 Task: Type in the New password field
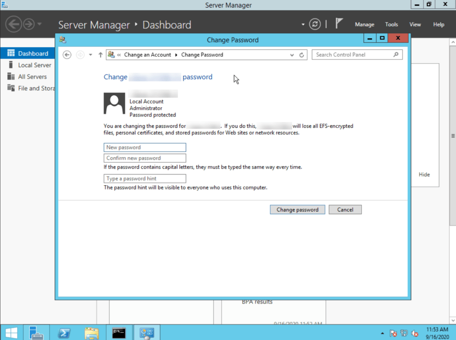(144, 147)
